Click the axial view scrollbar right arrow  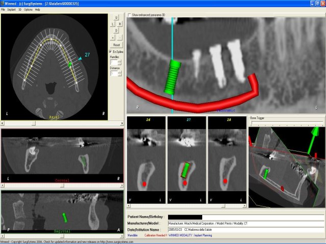[122, 123]
